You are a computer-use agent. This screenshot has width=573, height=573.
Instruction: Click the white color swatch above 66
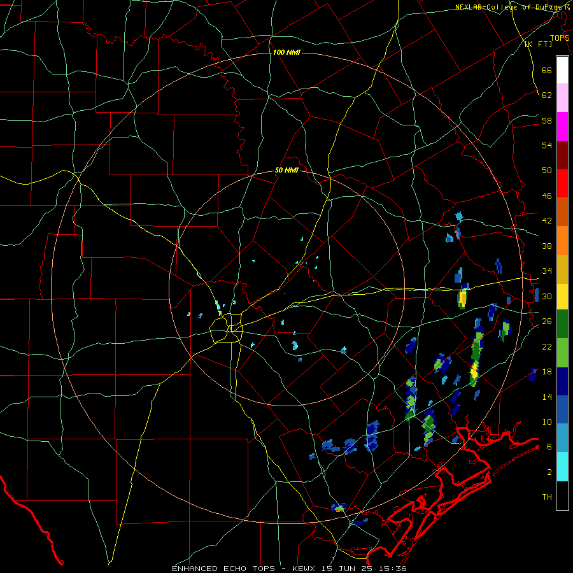pos(562,70)
